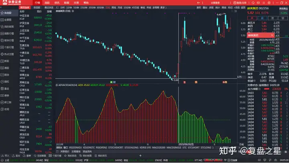Open 宏观 in left sidebar
The height and width of the screenshot is (163, 289).
pyautogui.click(x=5, y=109)
